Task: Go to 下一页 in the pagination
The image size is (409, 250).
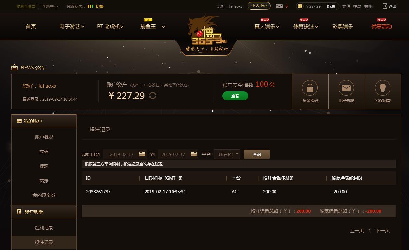Action: [x=383, y=231]
